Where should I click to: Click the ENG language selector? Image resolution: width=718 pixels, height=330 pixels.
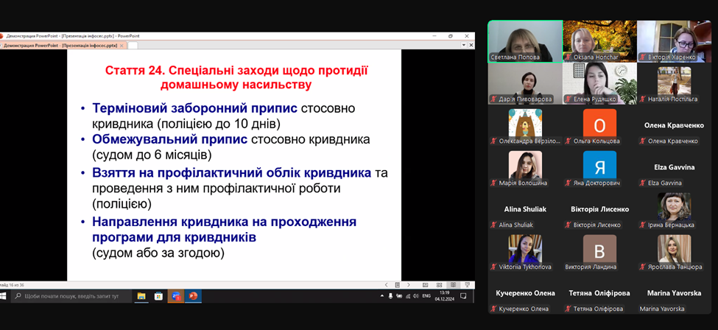coord(426,296)
